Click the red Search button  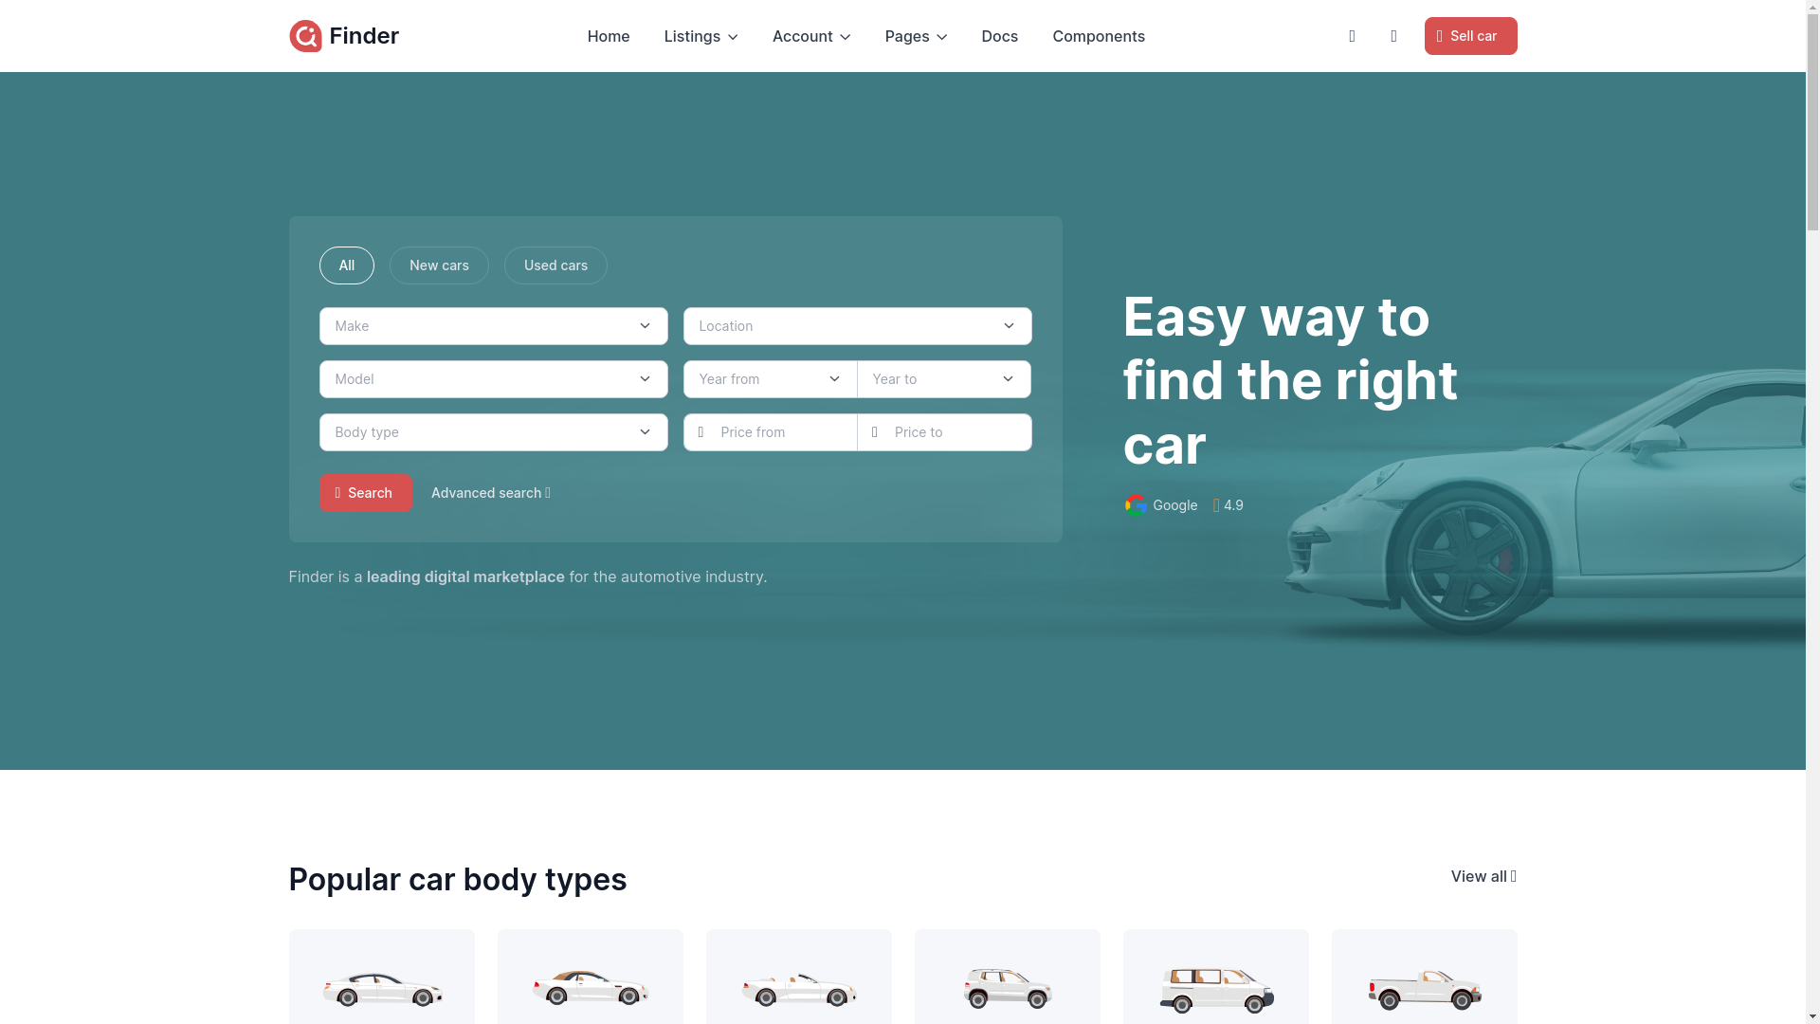coord(366,493)
